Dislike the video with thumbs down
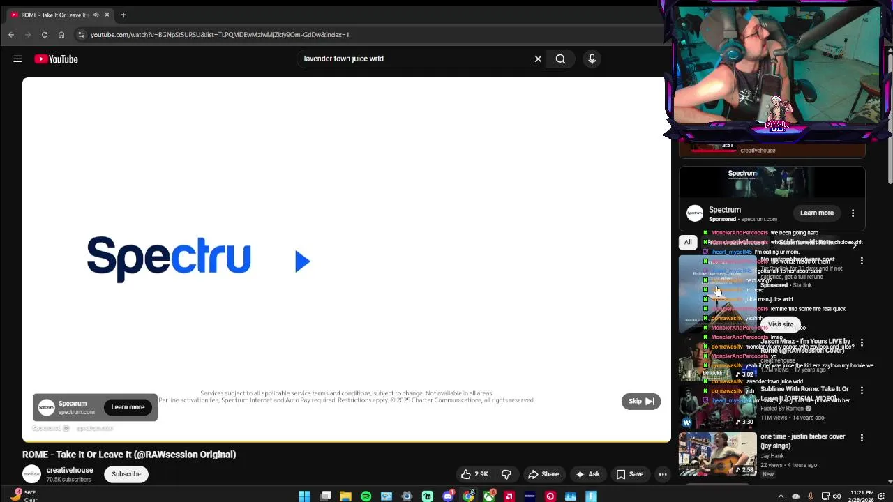Screen dimensions: 893x502 [x=506, y=474]
